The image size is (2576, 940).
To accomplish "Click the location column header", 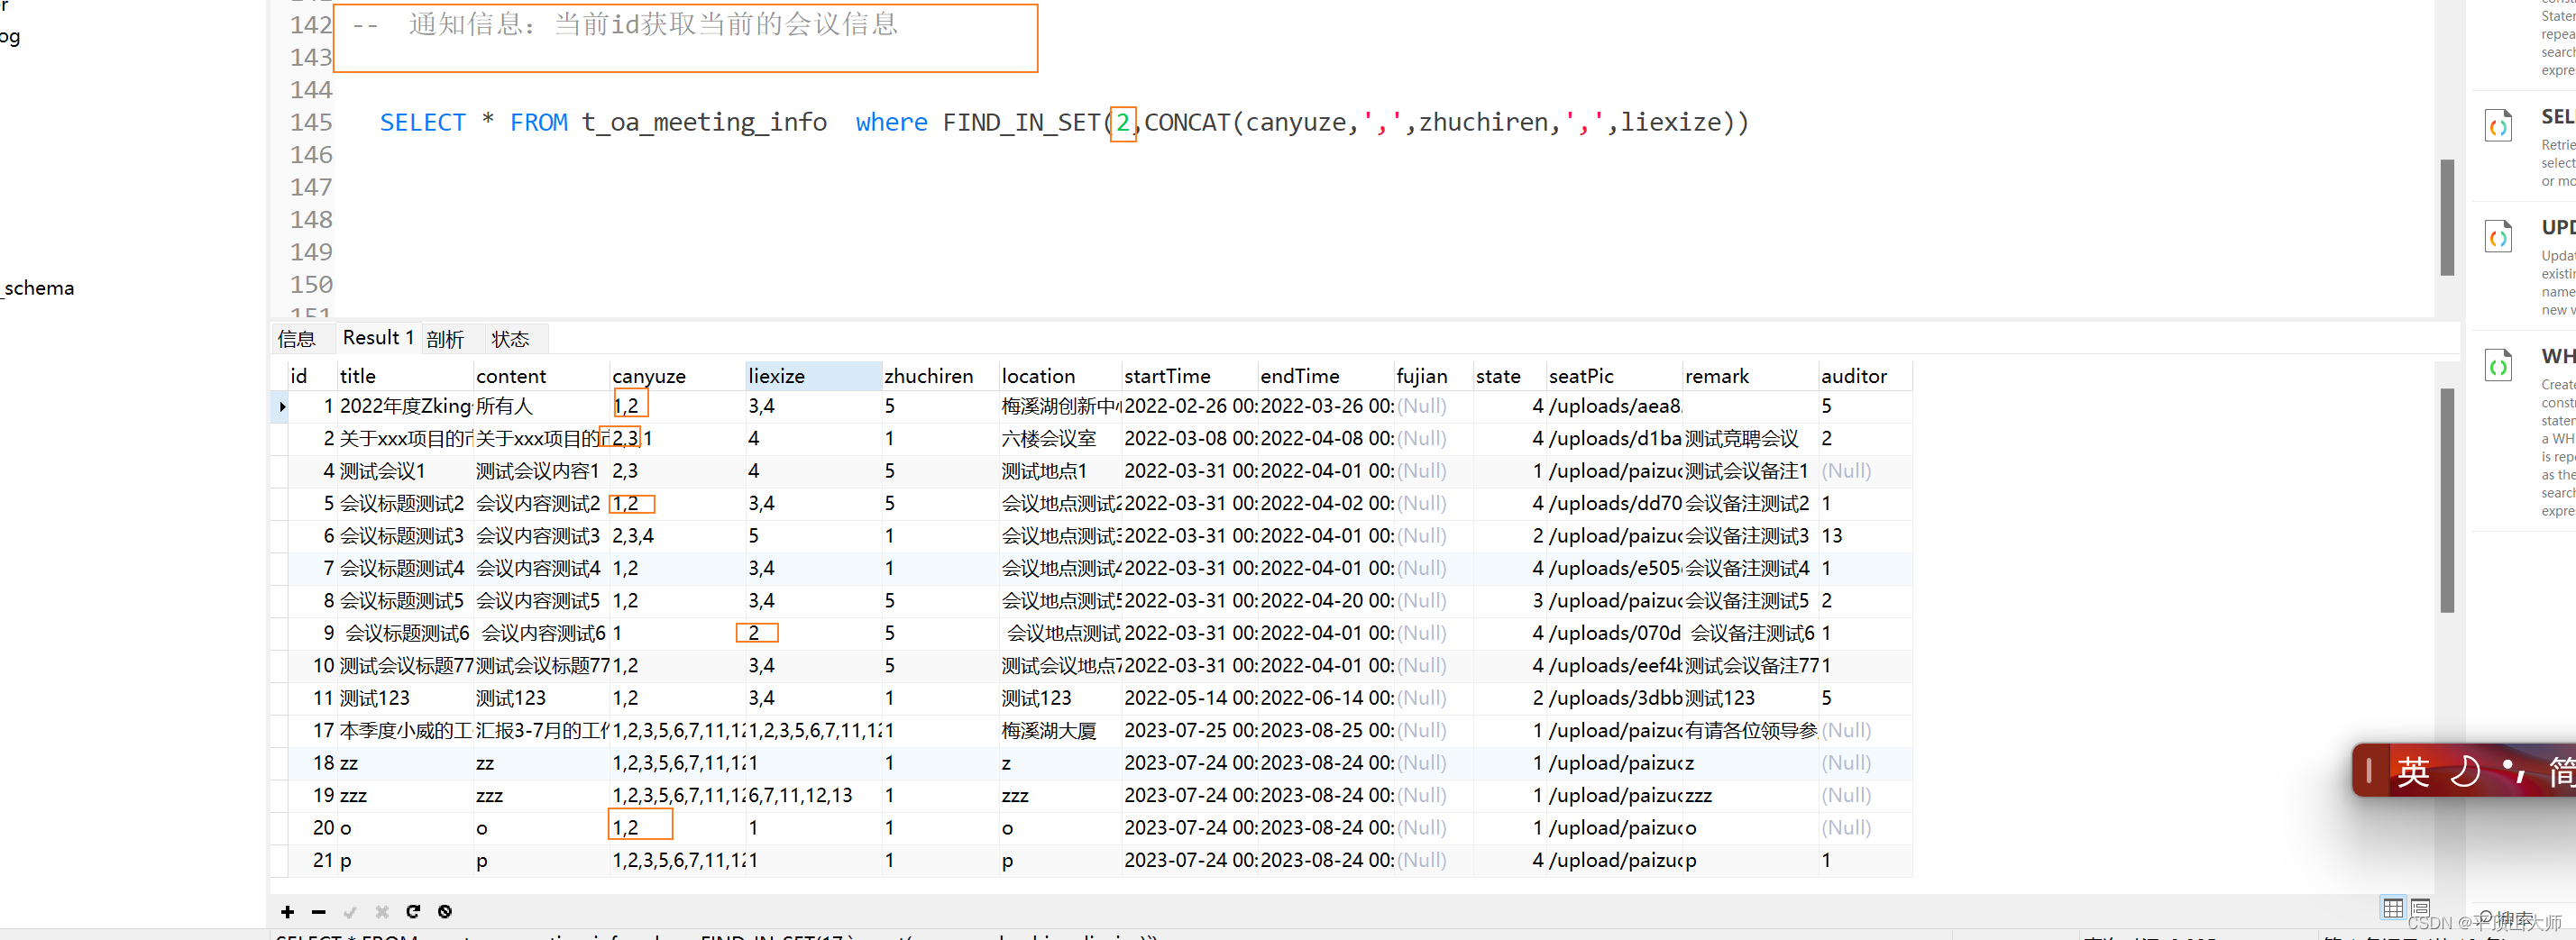I will 1060,376.
